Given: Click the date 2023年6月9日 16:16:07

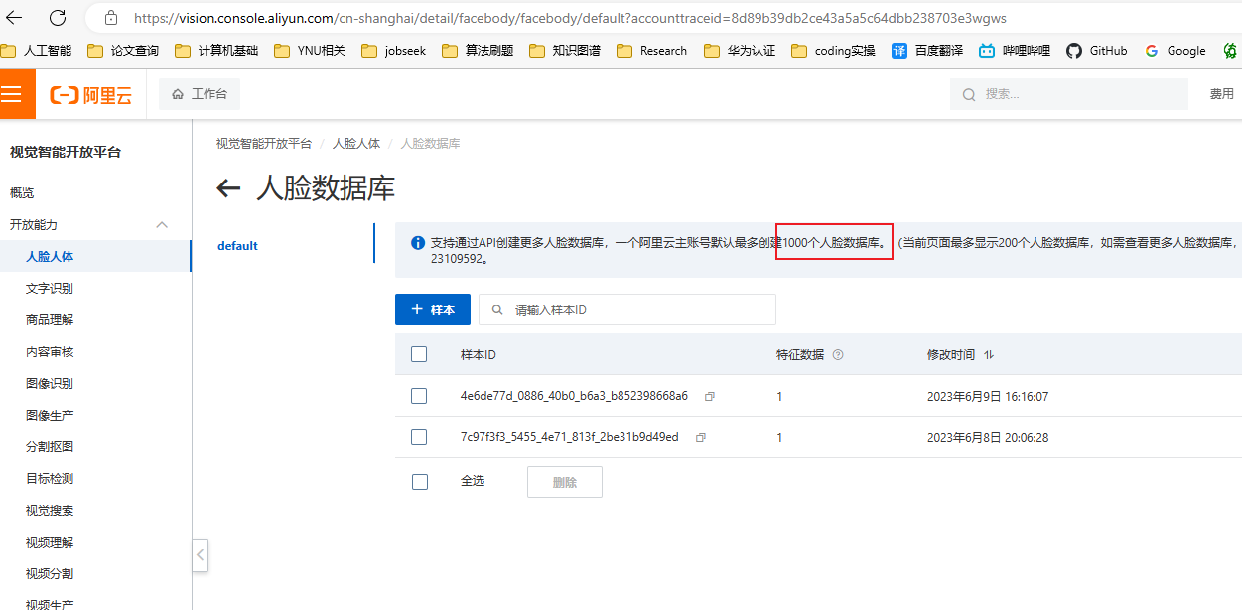Looking at the screenshot, I should (x=988, y=396).
